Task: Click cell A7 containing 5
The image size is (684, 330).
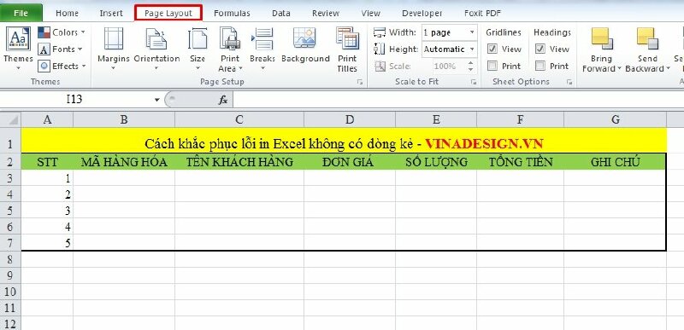Action: [47, 243]
